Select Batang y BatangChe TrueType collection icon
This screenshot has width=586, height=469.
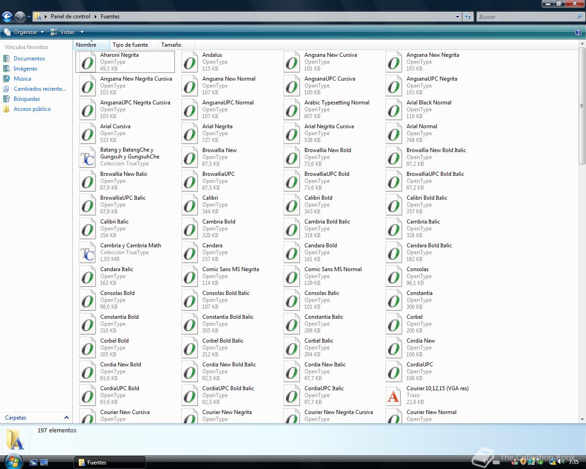coord(87,157)
